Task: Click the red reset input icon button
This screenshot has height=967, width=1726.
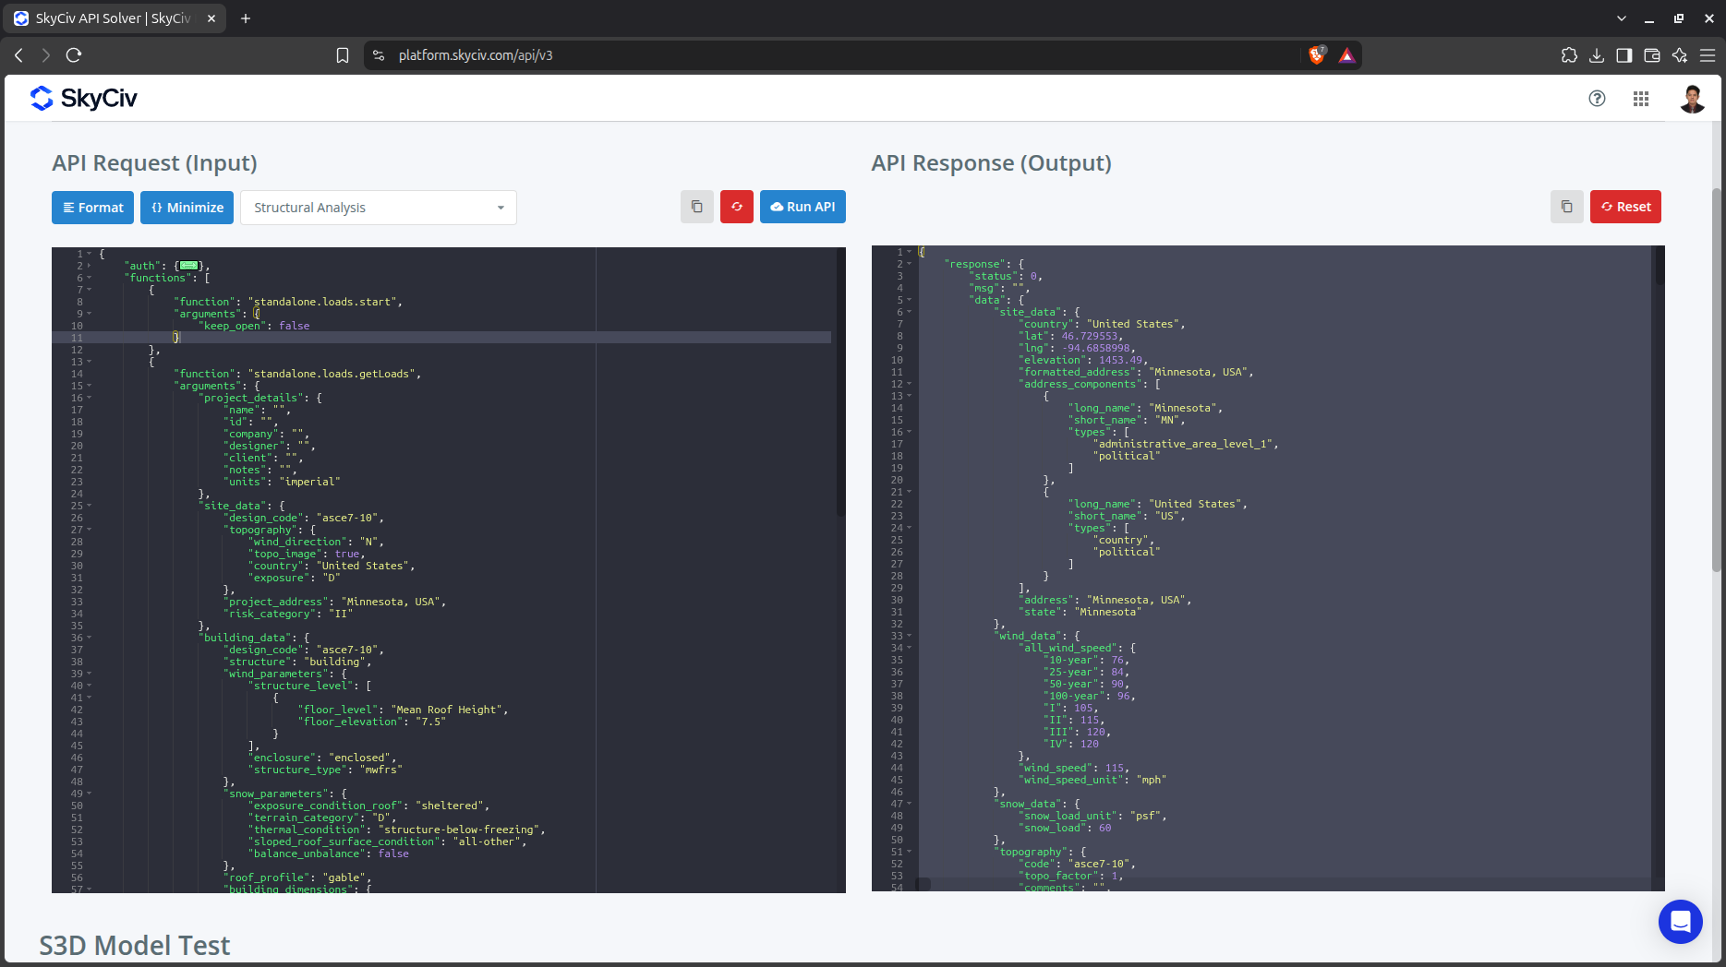Action: coord(737,207)
